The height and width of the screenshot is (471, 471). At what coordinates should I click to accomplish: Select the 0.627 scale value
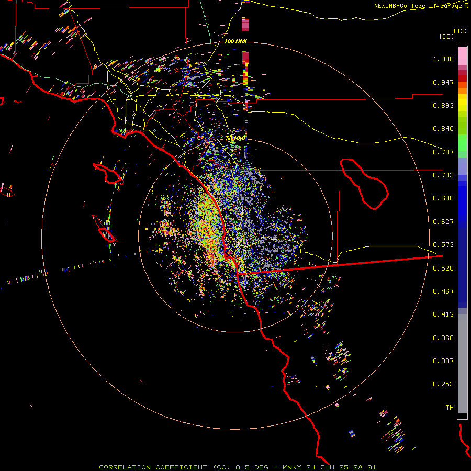coord(443,222)
